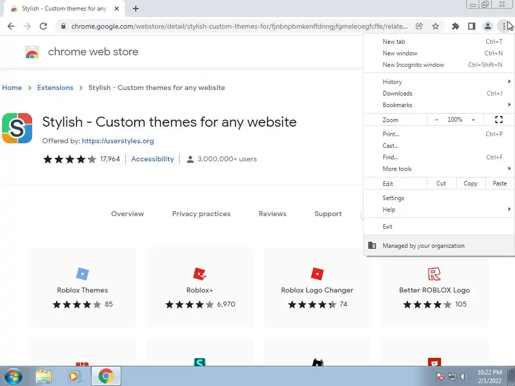Switch to the Overview tab
Screen dimensions: 515x386
coord(127,214)
